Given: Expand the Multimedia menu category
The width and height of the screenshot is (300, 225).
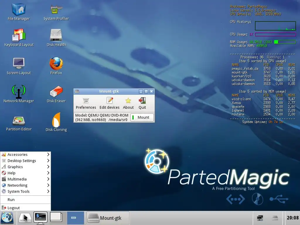Looking at the screenshot, I should pos(25,179).
